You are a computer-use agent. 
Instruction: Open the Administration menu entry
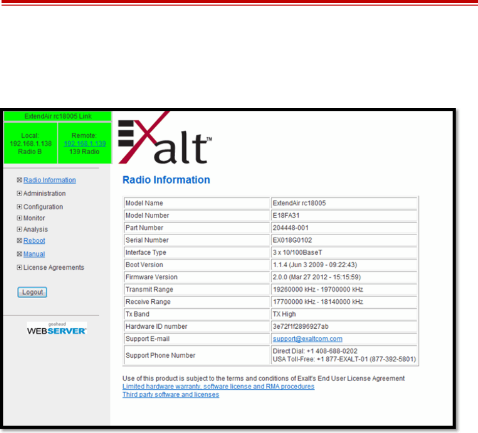(x=44, y=193)
